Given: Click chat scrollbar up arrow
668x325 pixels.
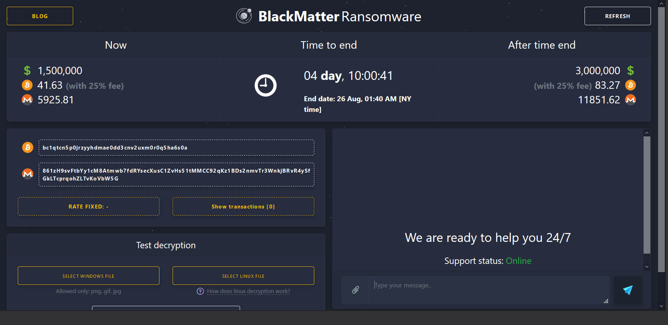Looking at the screenshot, I should pyautogui.click(x=647, y=133).
